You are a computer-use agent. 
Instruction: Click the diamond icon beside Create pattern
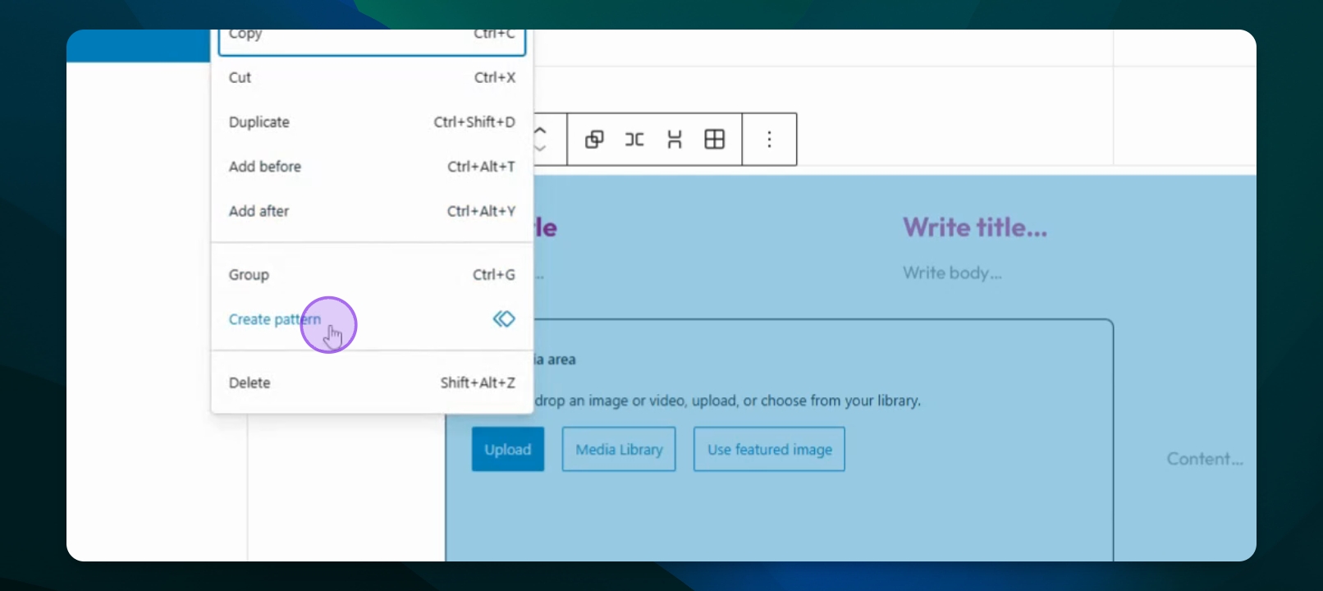[504, 318]
